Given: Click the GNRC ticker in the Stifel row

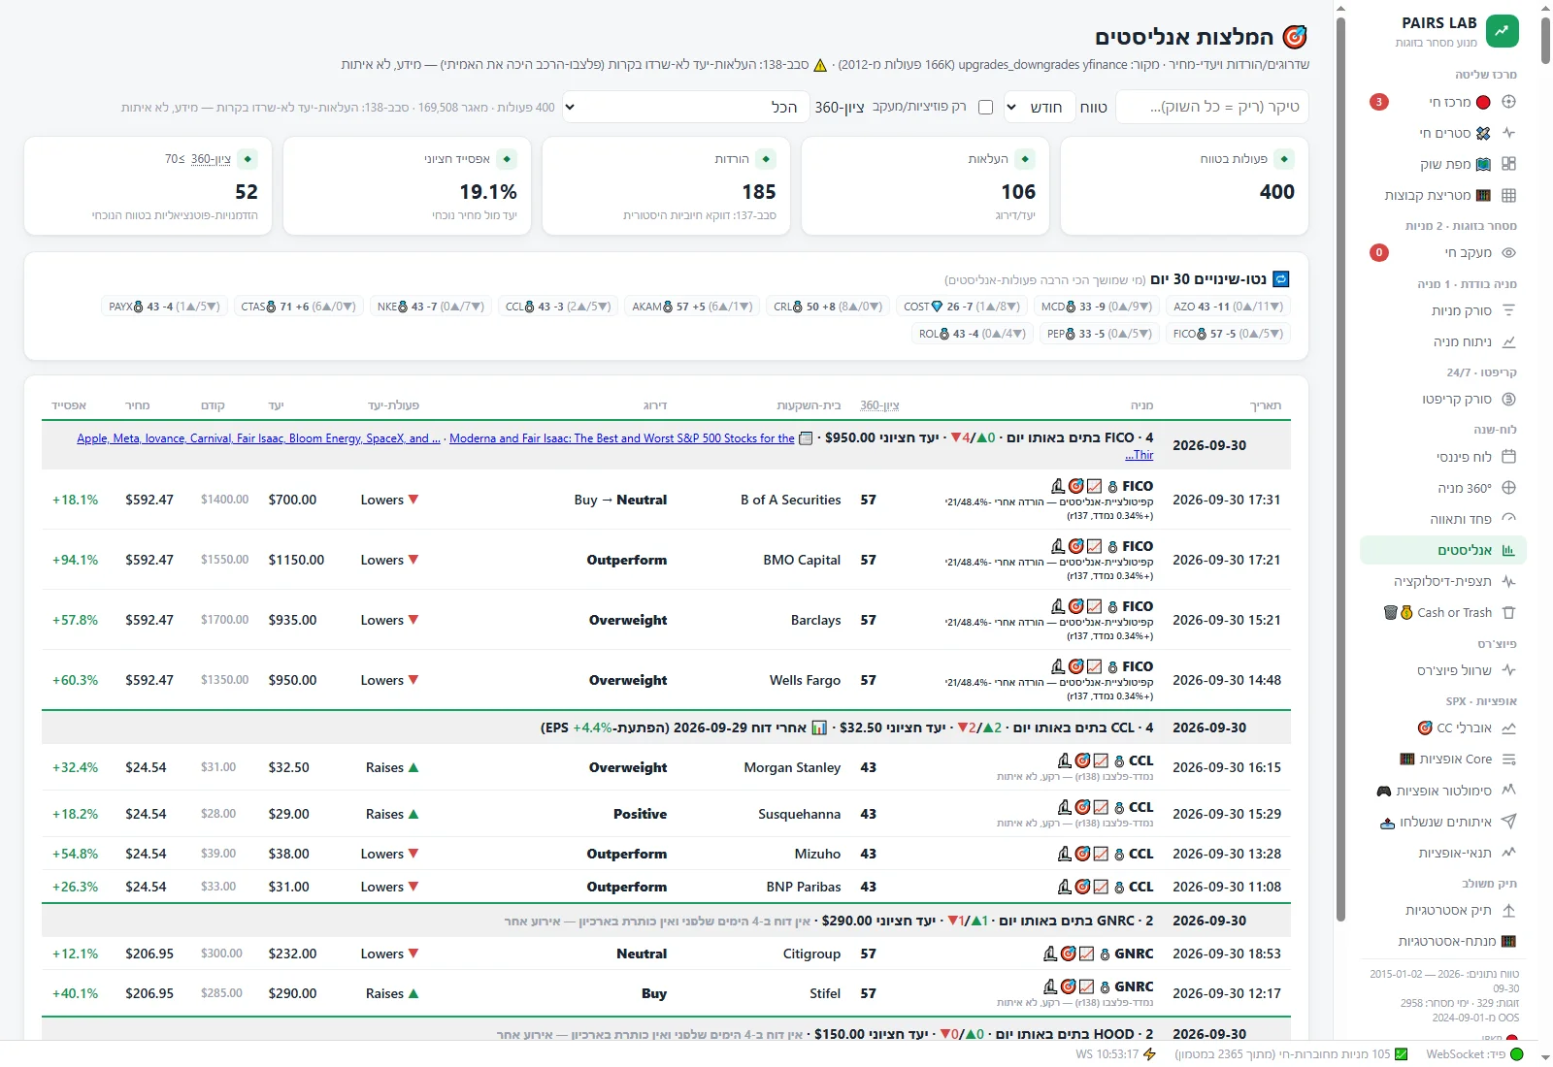Looking at the screenshot, I should [x=1134, y=986].
